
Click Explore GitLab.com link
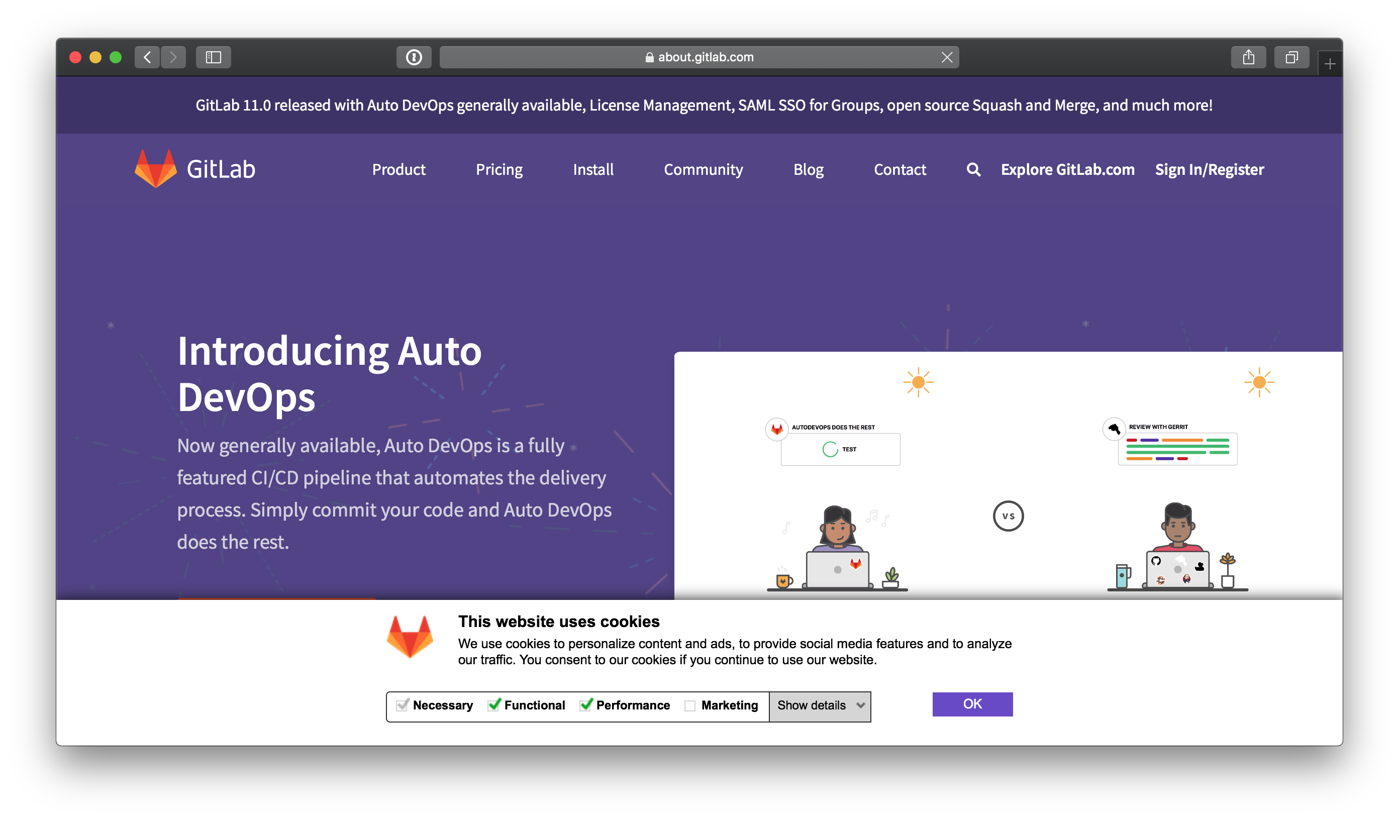1067,169
